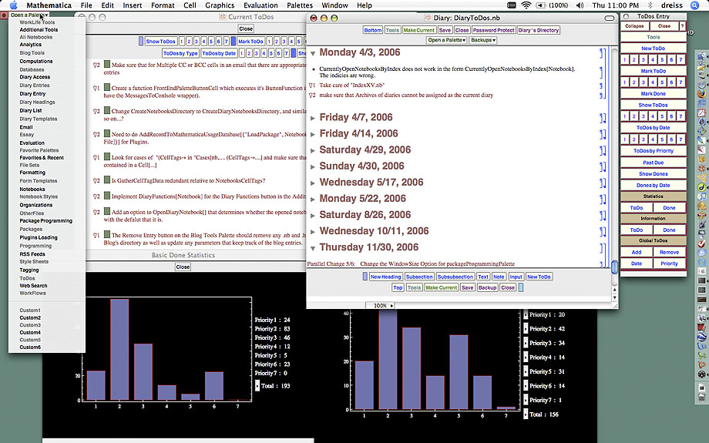Click the Diary window vertical scrollbar thumb
709x443 pixels.
pos(614,267)
